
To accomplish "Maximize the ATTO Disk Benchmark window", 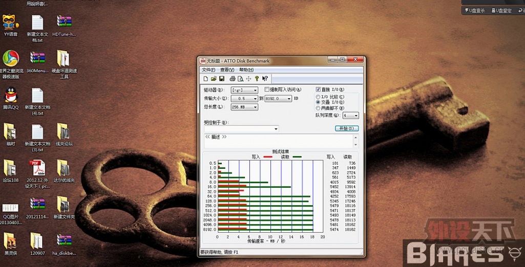I will pyautogui.click(x=342, y=59).
